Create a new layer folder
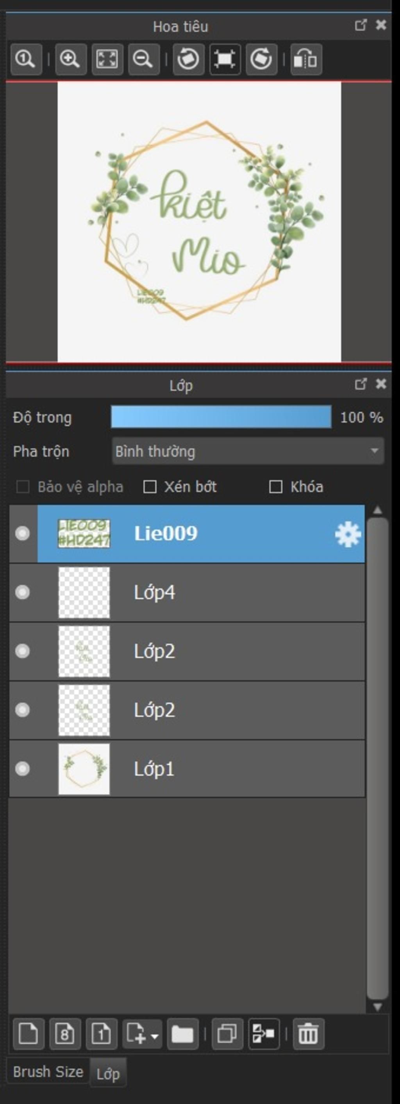 182,1034
